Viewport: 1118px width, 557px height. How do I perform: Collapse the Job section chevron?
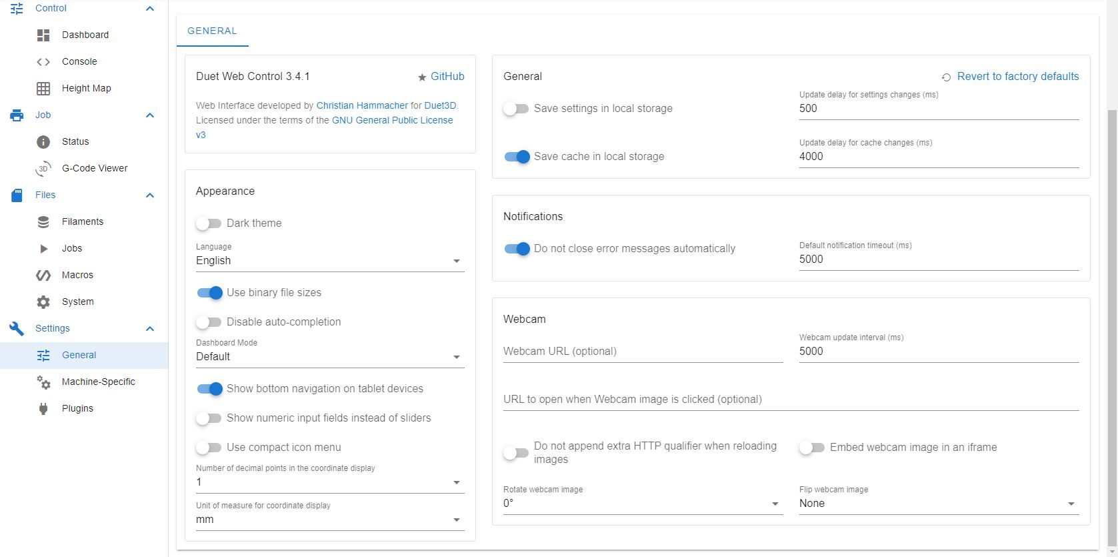coord(150,115)
